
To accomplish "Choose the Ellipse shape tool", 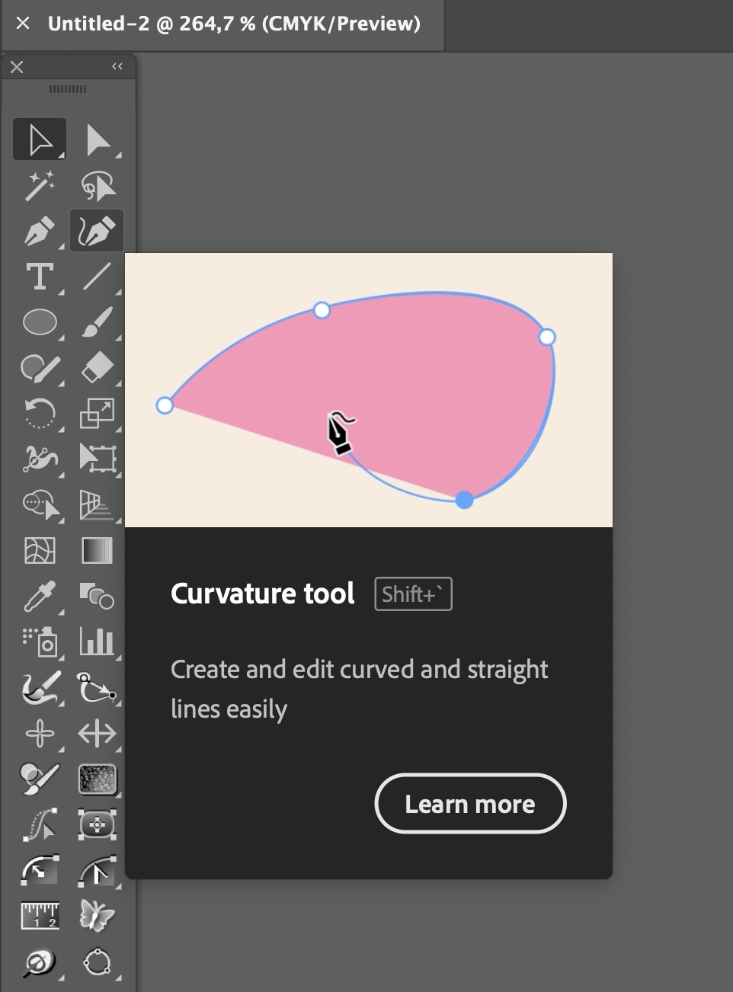I will 39,322.
